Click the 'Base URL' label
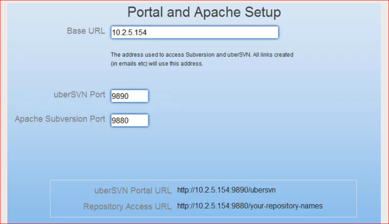Screen dimensions: 389x224 click(86, 31)
